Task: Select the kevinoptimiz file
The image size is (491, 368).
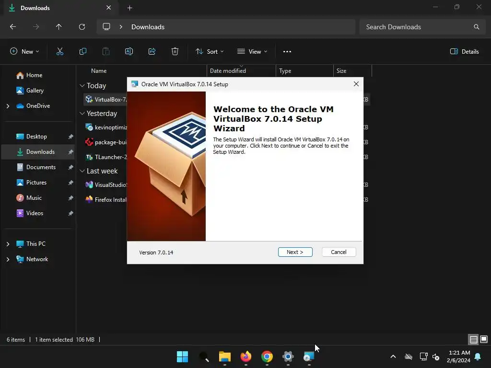Action: point(106,127)
